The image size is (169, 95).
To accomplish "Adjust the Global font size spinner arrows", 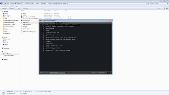I will coord(111,73).
